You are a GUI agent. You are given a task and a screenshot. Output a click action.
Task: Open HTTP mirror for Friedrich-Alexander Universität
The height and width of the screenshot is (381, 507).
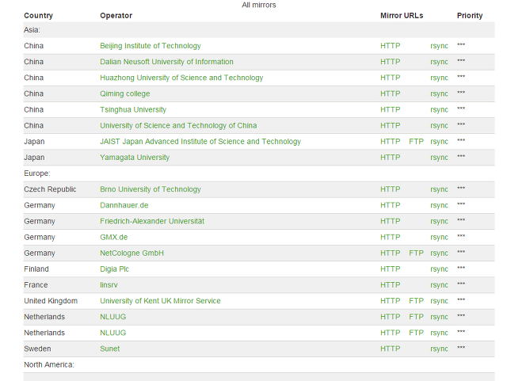pyautogui.click(x=390, y=221)
